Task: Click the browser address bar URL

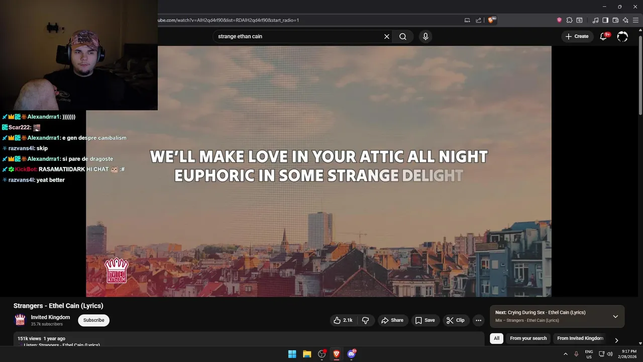Action: point(229,20)
